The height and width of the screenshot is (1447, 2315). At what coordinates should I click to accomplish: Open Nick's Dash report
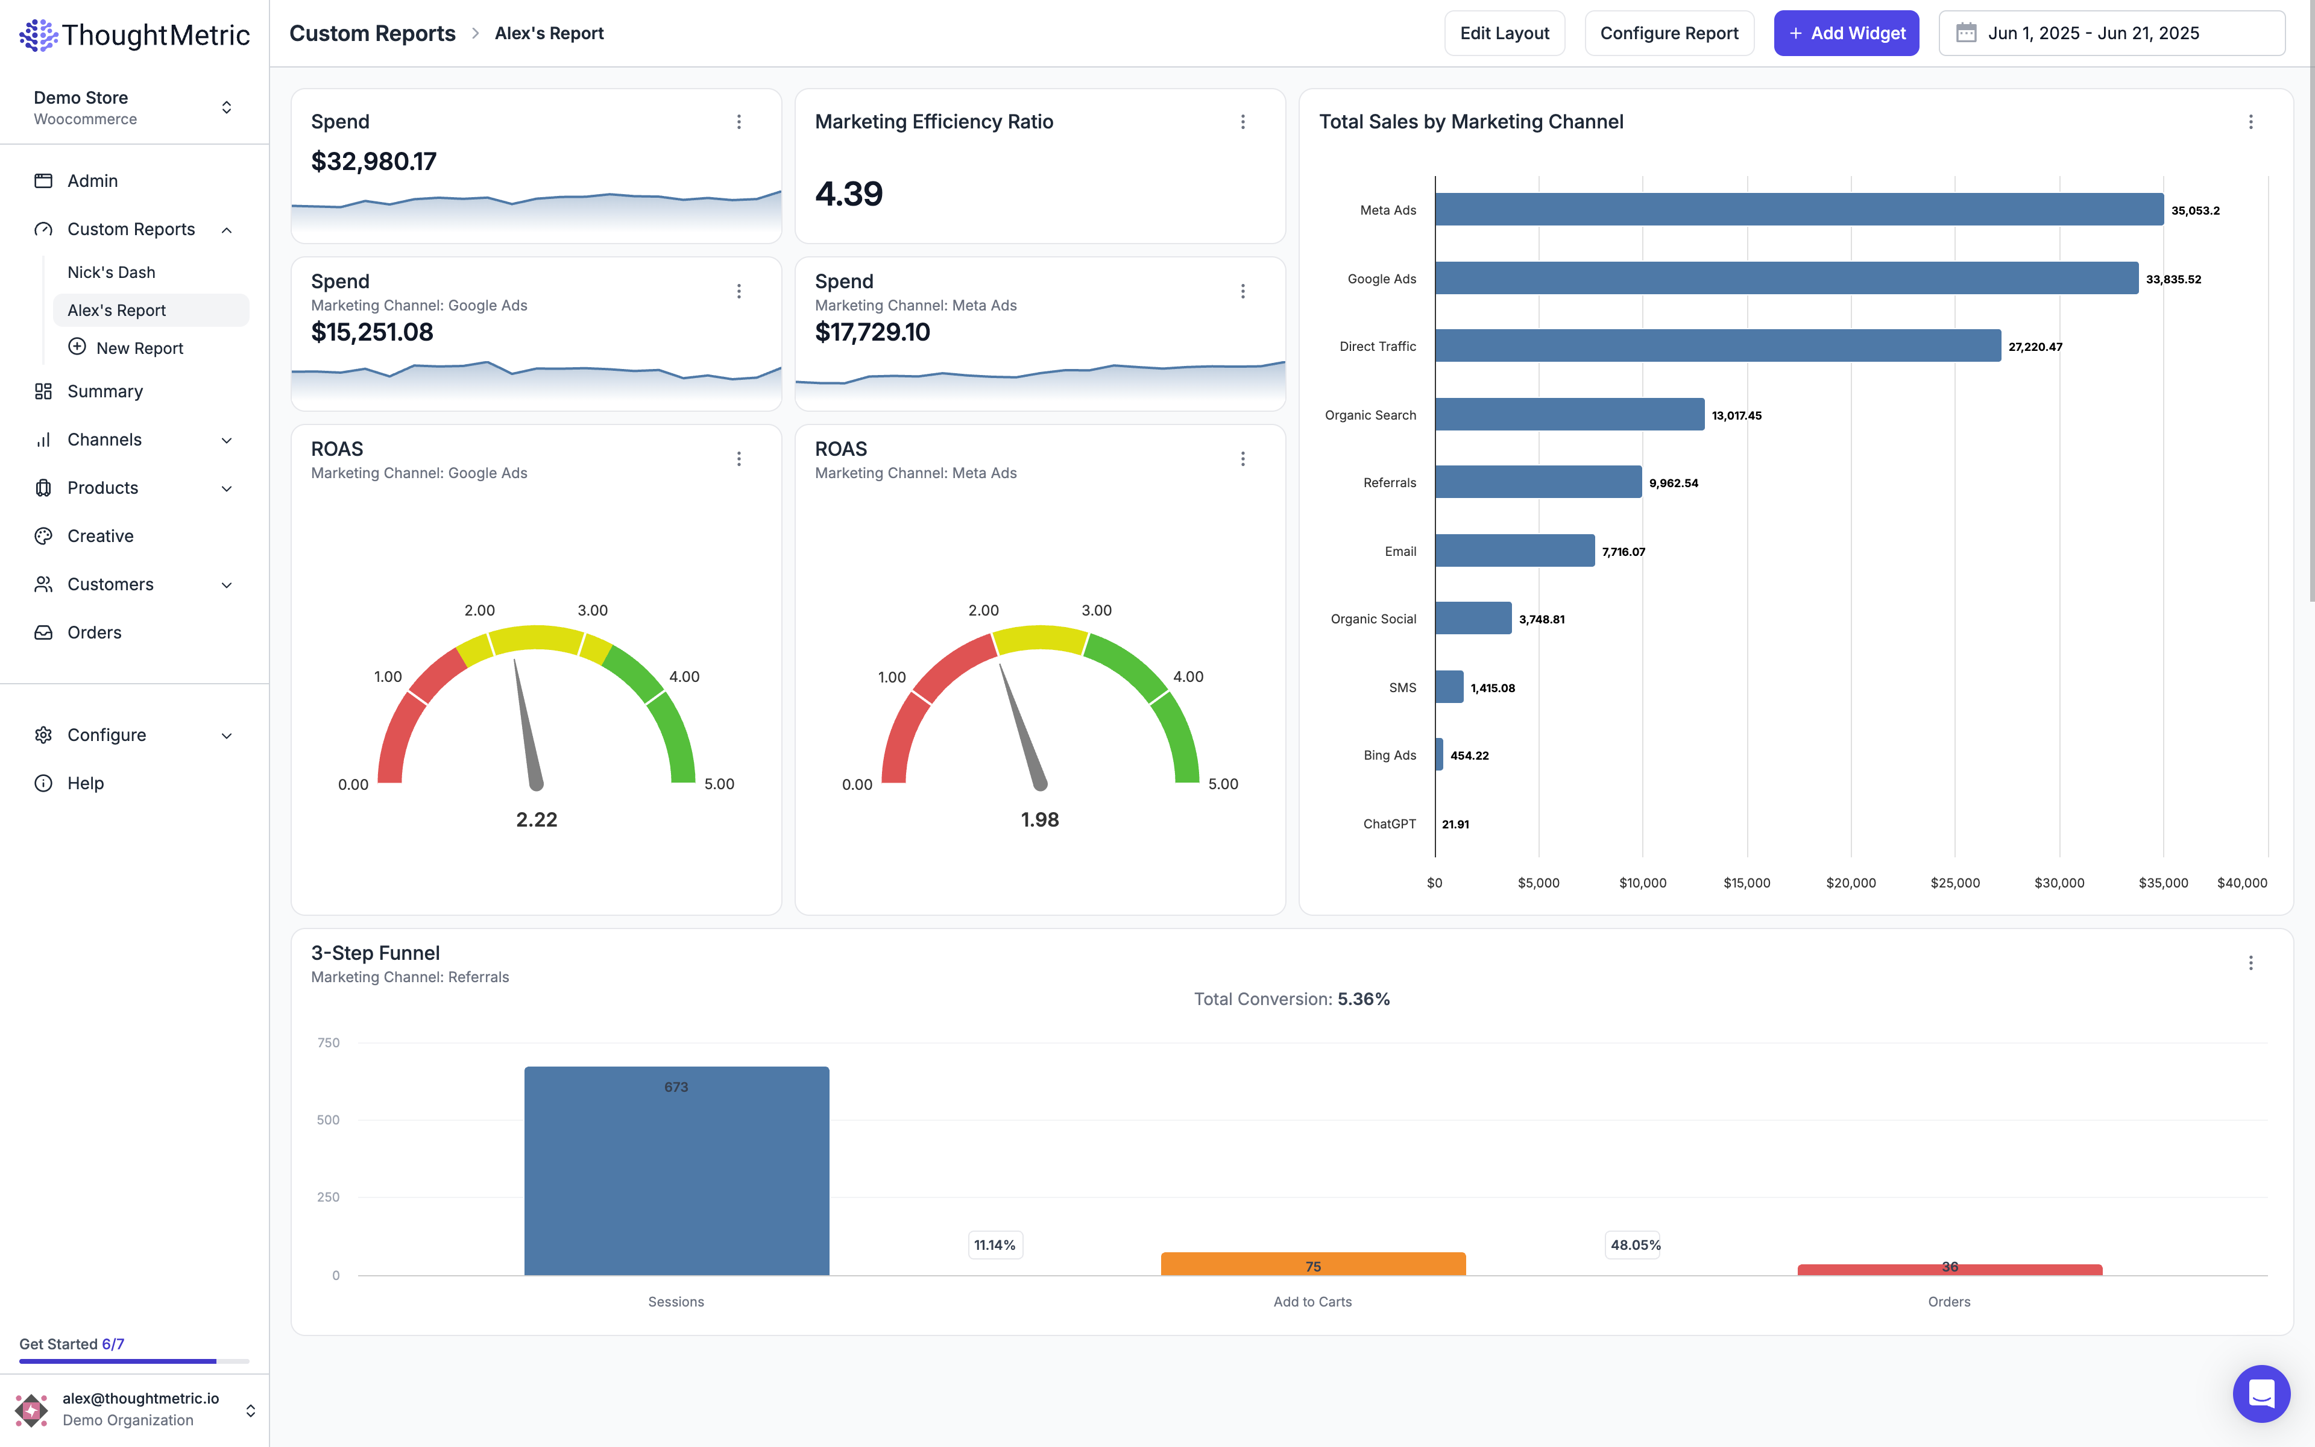click(x=111, y=272)
